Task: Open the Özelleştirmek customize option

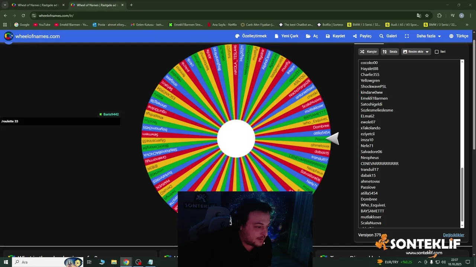Action: tap(251, 36)
